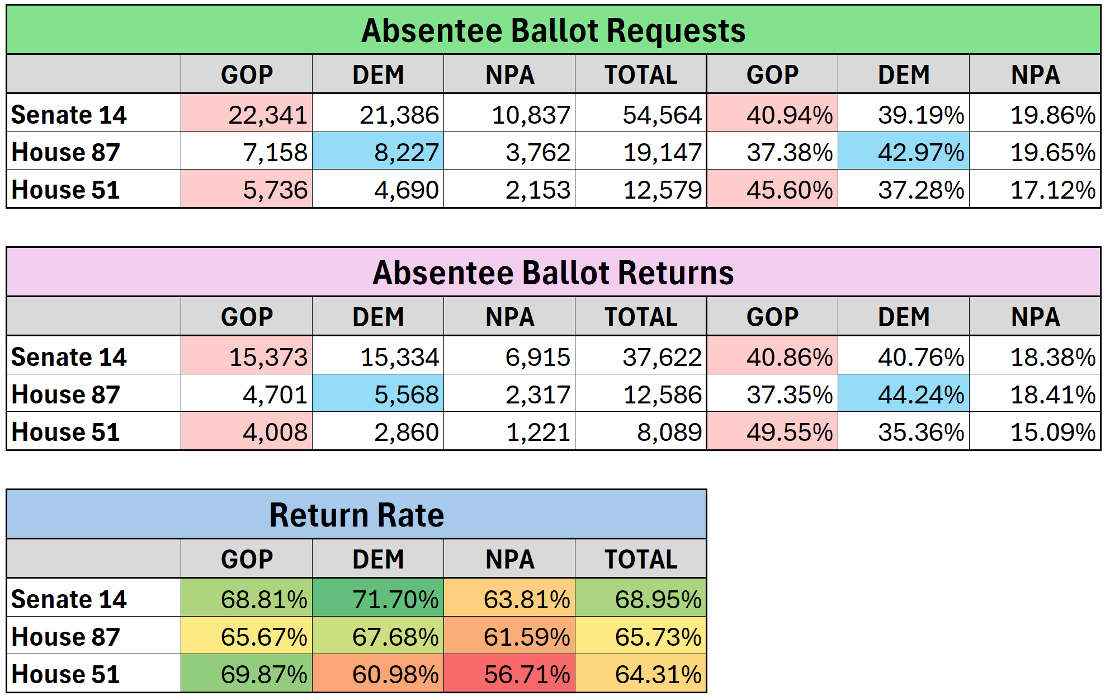Viewport: 1110px width, 700px height.
Task: Select the 42.97% DEM percentage cell
Action: (x=904, y=151)
